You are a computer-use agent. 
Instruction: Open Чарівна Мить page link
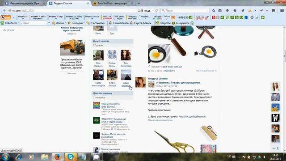pos(113,136)
